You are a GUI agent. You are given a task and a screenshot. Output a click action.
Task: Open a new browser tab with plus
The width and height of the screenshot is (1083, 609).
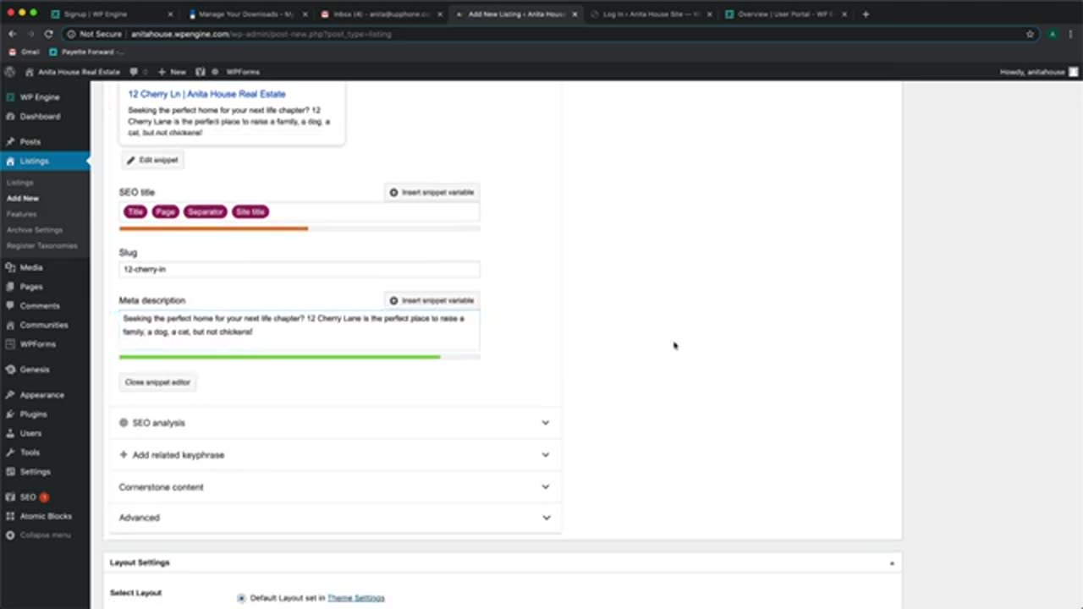(865, 14)
